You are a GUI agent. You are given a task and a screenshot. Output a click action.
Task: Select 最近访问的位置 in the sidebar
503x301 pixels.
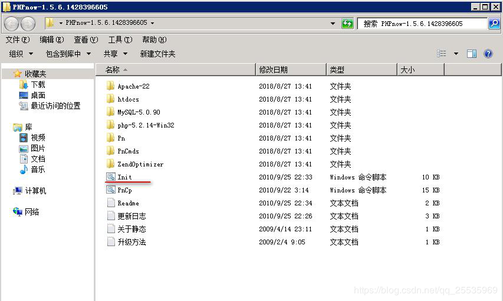point(55,106)
